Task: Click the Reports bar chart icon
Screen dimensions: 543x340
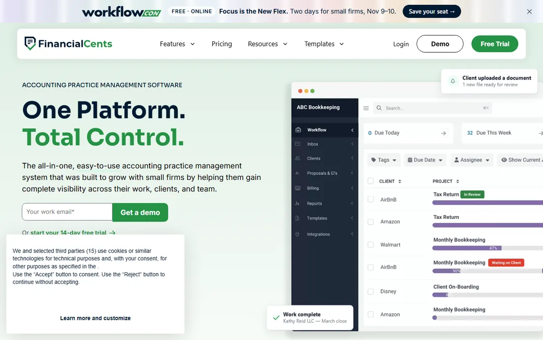Action: click(297, 204)
